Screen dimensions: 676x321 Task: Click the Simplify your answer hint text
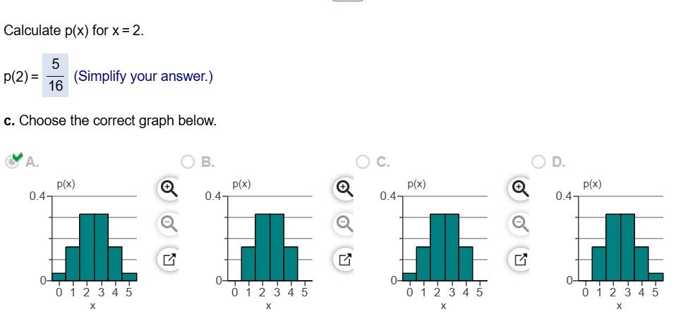tap(143, 77)
